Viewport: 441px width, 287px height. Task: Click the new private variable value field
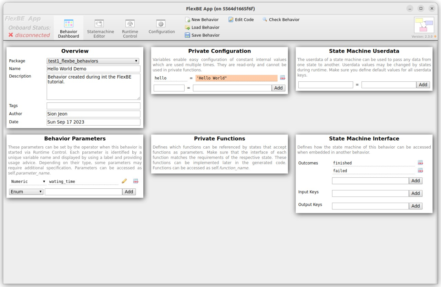tap(232, 88)
